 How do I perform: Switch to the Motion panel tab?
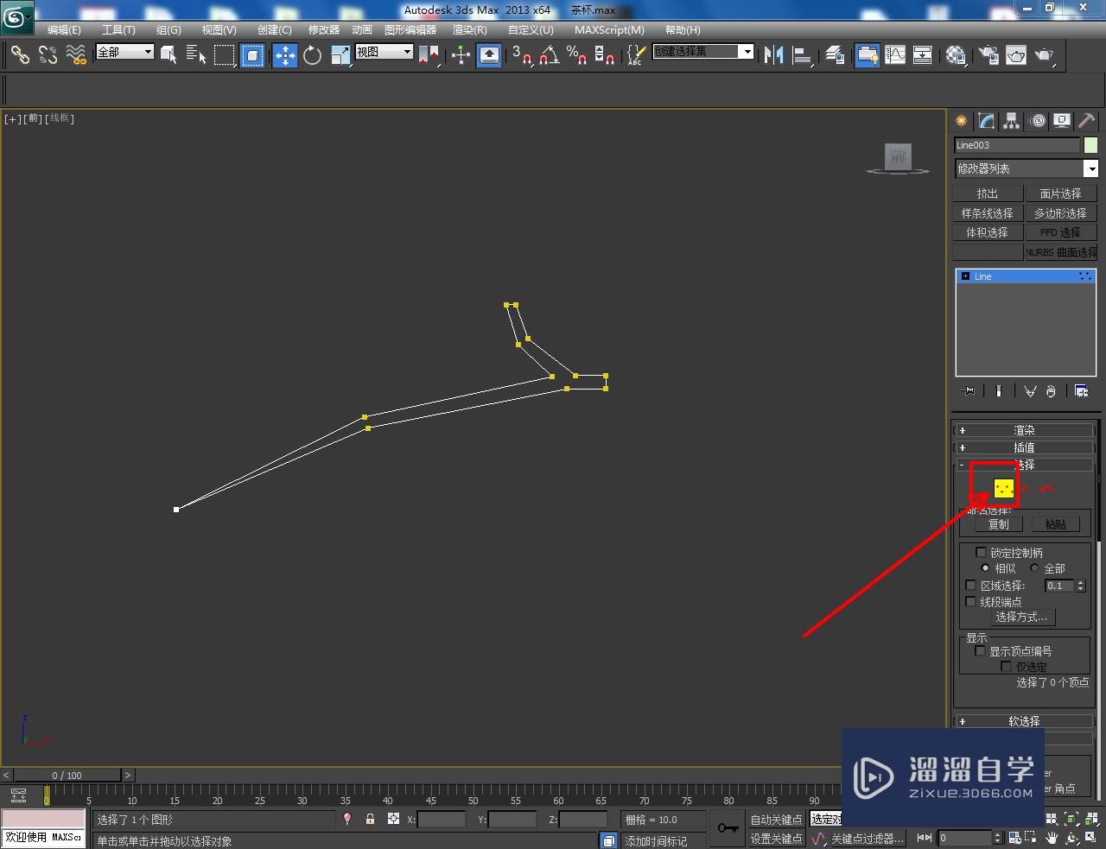tap(1038, 121)
